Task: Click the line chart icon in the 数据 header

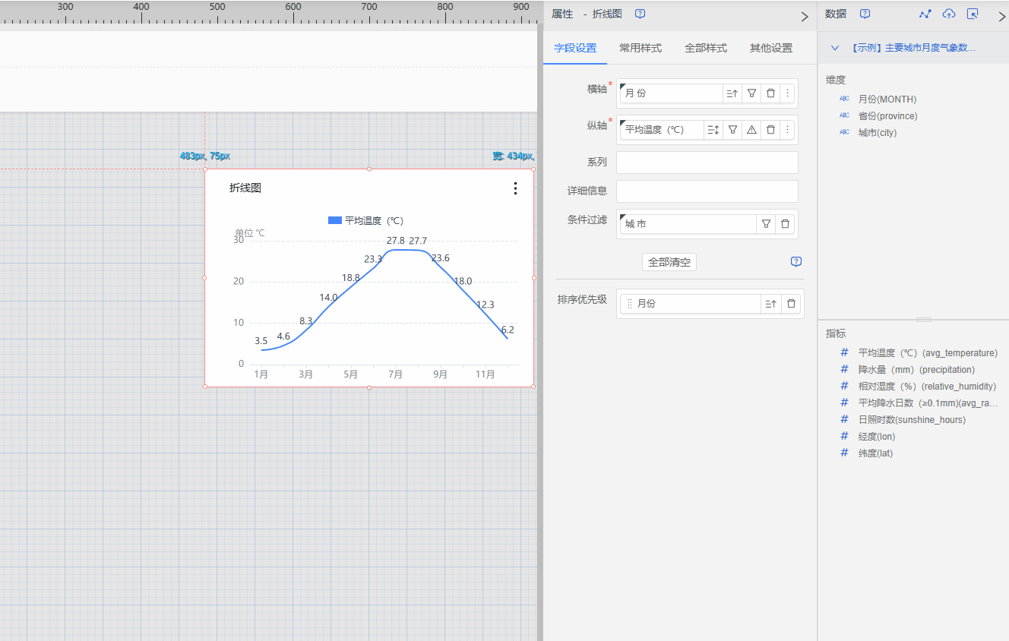Action: (925, 14)
